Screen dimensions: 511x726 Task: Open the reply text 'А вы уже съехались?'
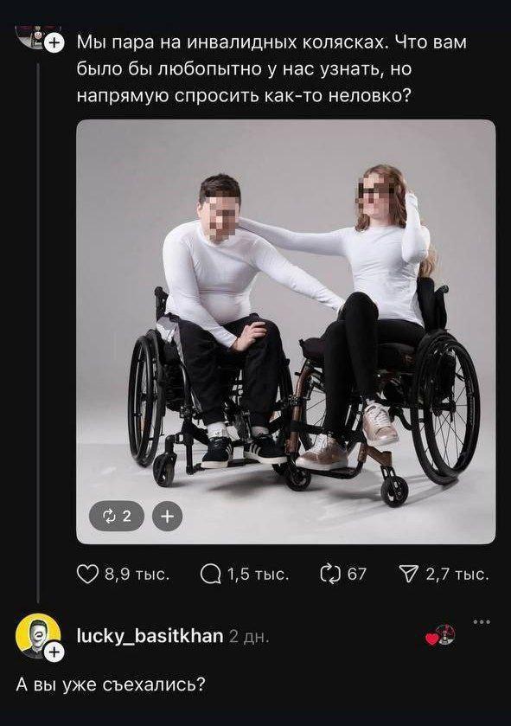click(110, 684)
